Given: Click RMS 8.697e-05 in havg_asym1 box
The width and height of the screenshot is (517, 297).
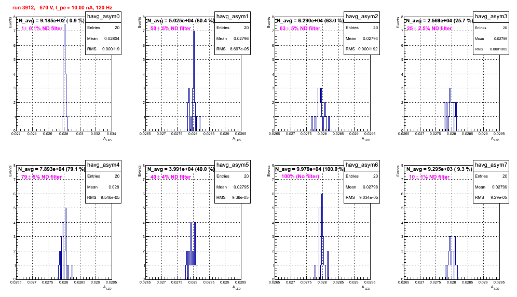Looking at the screenshot, I should [x=233, y=49].
